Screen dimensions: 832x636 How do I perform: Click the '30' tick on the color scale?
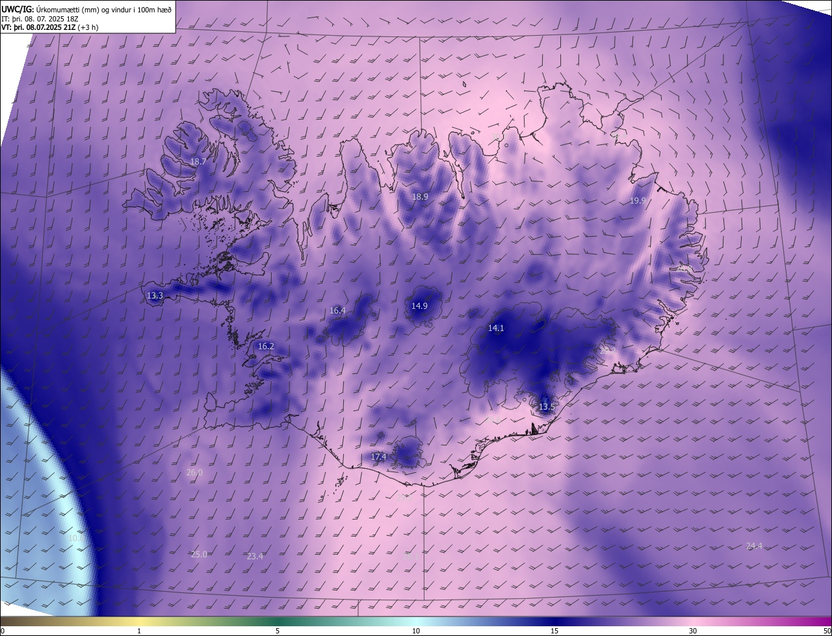pyautogui.click(x=693, y=631)
